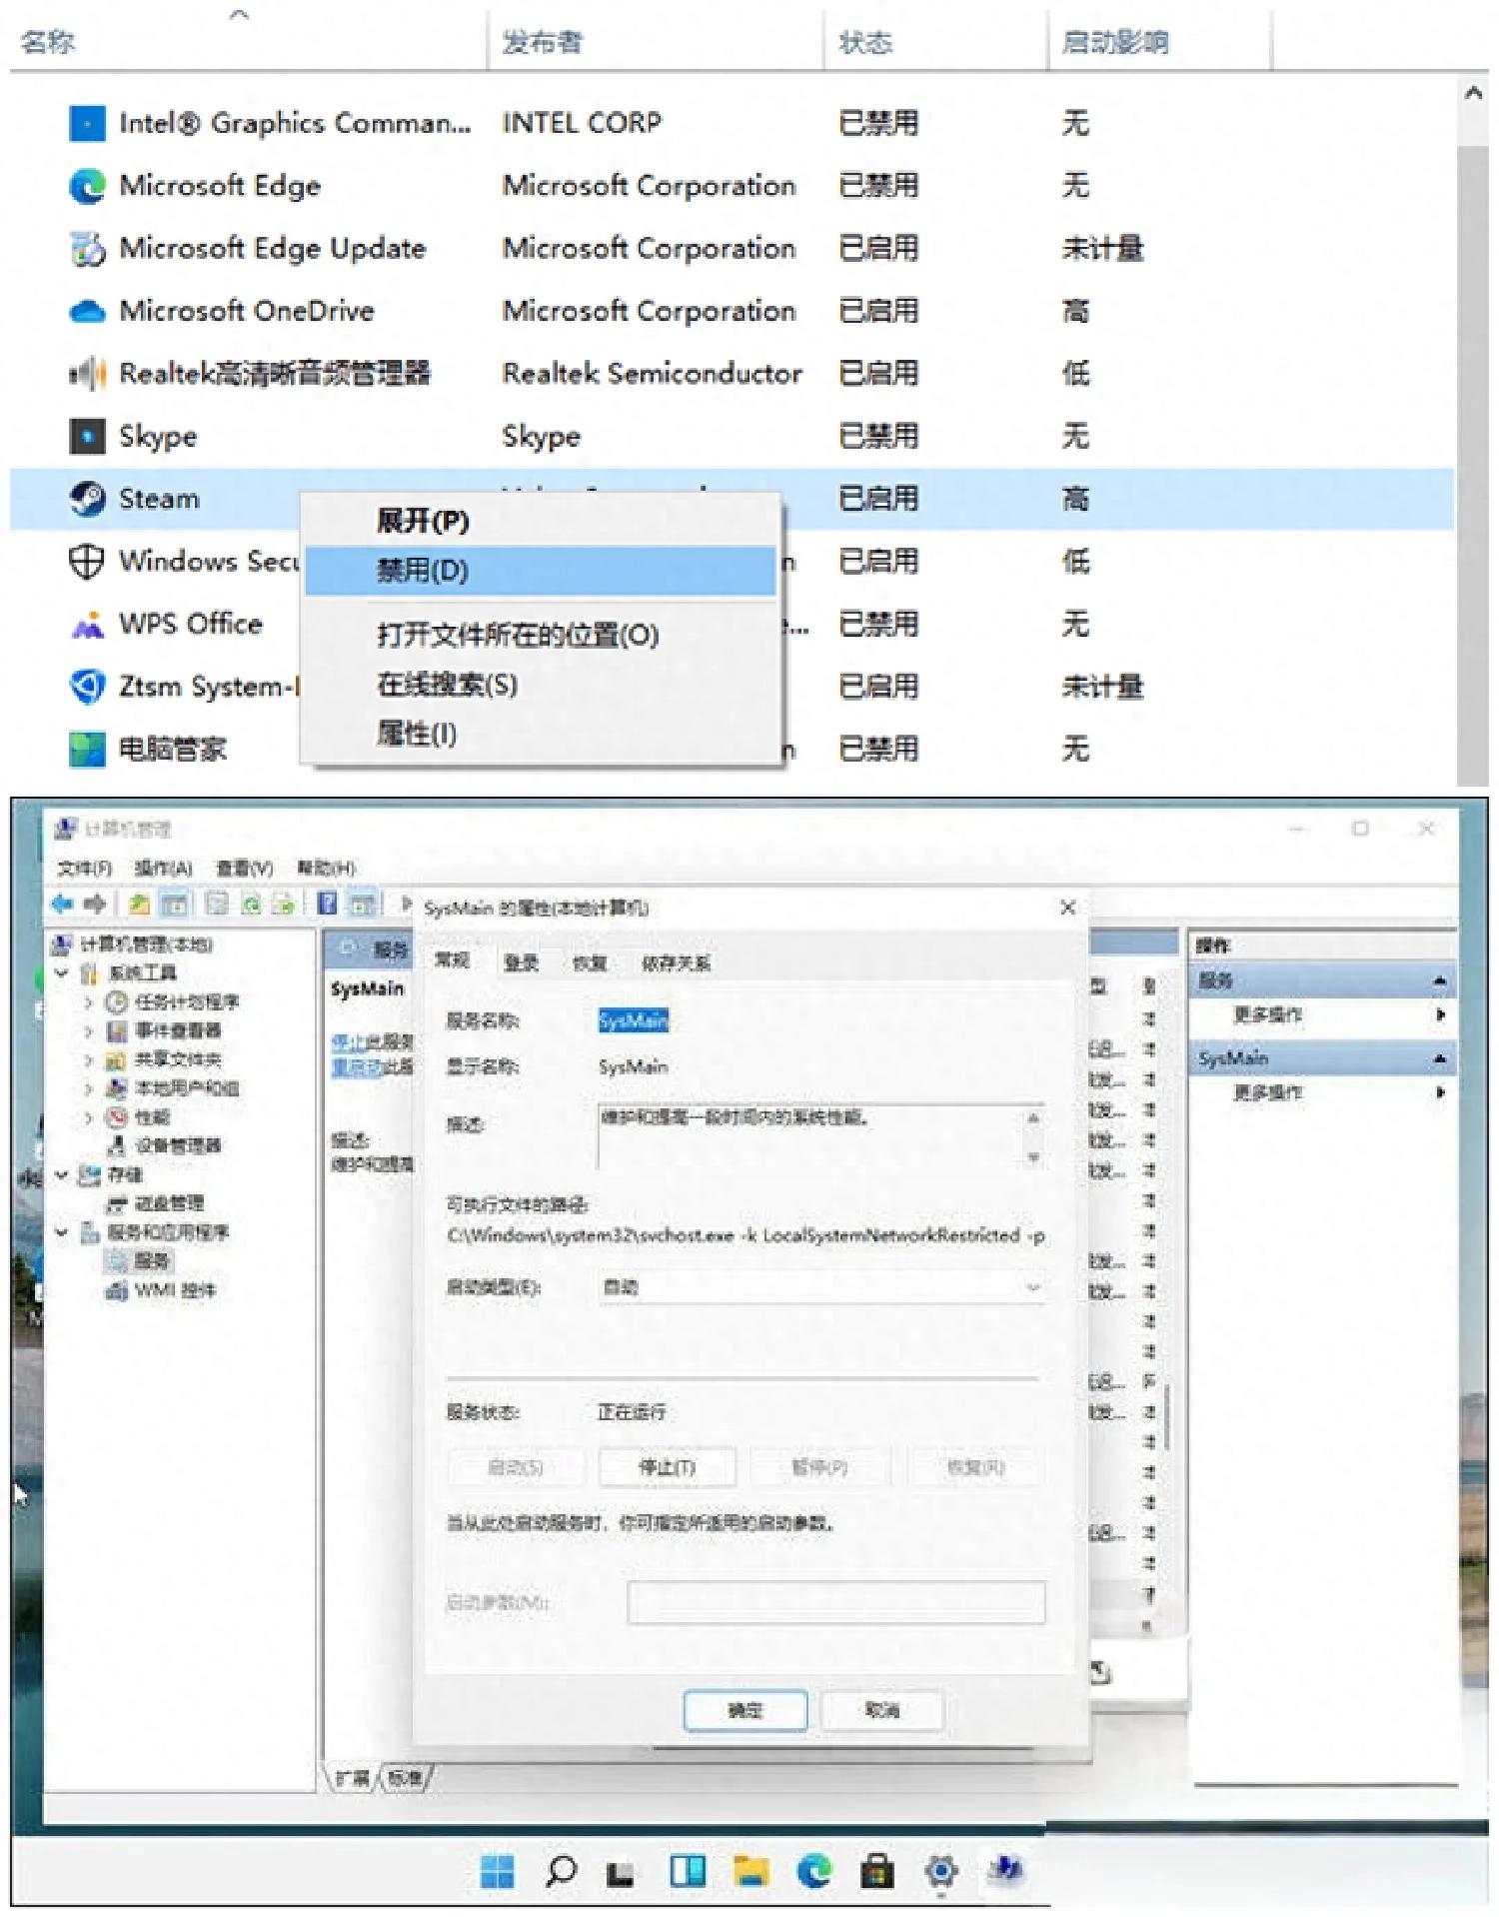Switch to the 标准 view tab
This screenshot has height=1917, width=1499.
[x=406, y=1778]
